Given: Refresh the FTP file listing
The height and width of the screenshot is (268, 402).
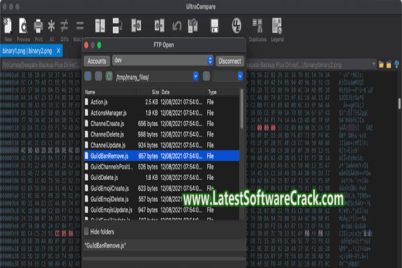Looking at the screenshot, I should [x=109, y=76].
